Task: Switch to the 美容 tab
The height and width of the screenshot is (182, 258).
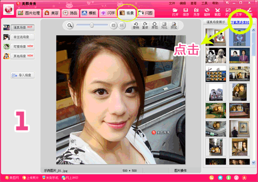Action: coord(52,13)
